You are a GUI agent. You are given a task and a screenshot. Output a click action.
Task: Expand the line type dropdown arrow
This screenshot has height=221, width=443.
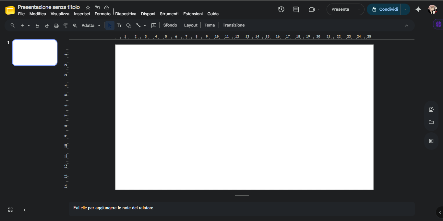pyautogui.click(x=145, y=25)
